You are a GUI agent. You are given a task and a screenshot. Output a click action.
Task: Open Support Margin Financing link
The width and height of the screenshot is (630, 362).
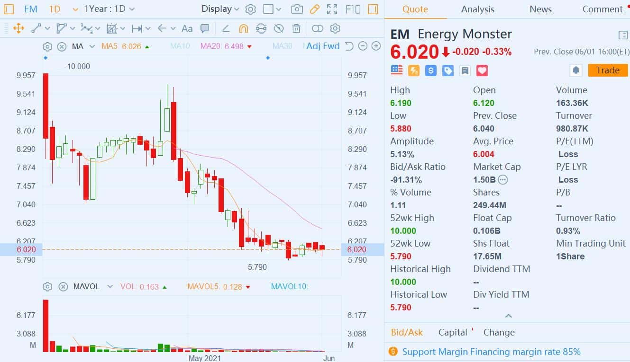[491, 352]
